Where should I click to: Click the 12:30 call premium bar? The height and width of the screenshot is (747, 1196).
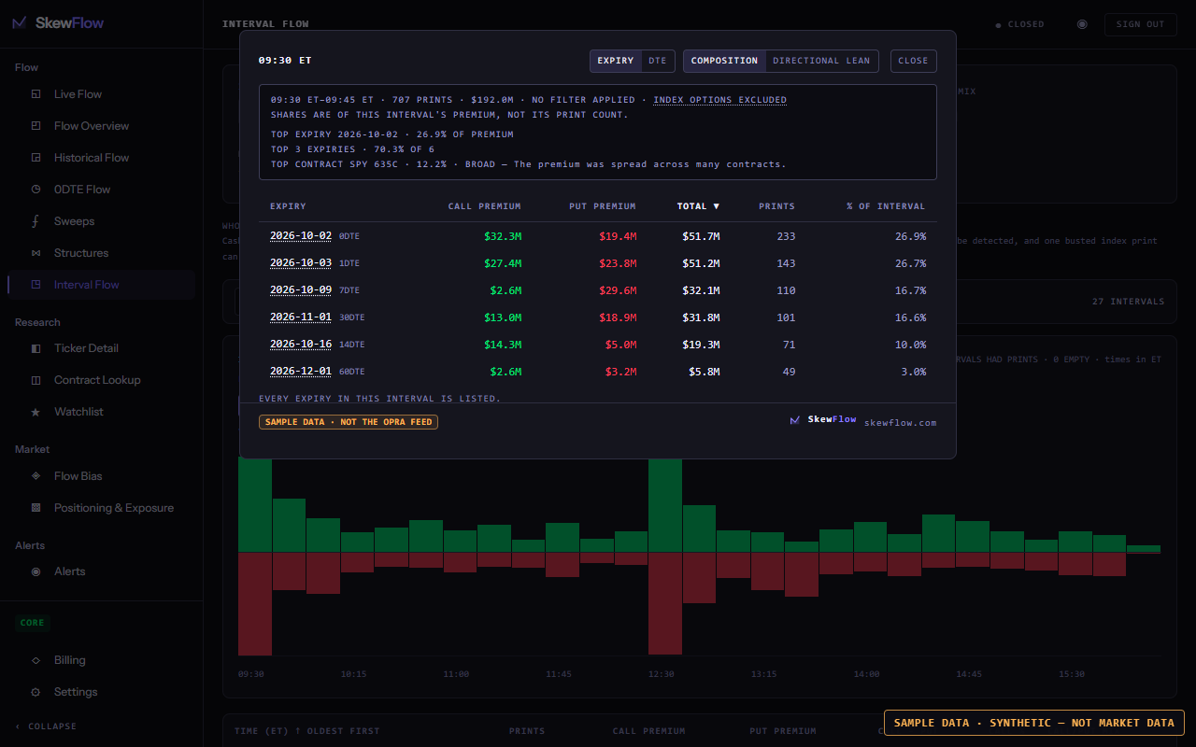click(x=665, y=505)
